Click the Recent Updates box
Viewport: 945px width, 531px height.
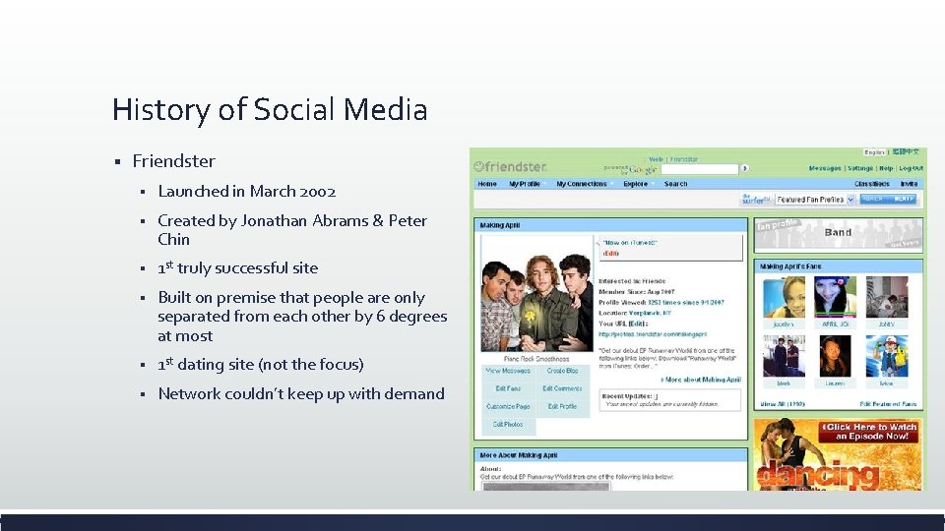(x=669, y=400)
